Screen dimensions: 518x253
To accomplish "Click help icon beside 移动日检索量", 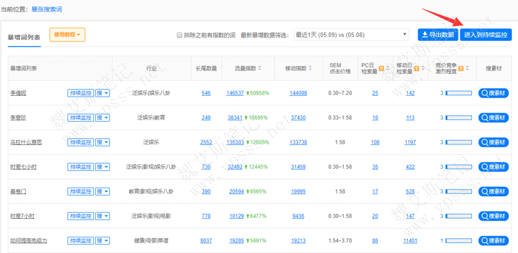I will click(416, 69).
